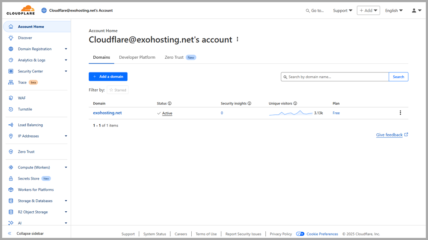Click the Compute (Workers) icon
428x240 pixels.
click(11, 167)
